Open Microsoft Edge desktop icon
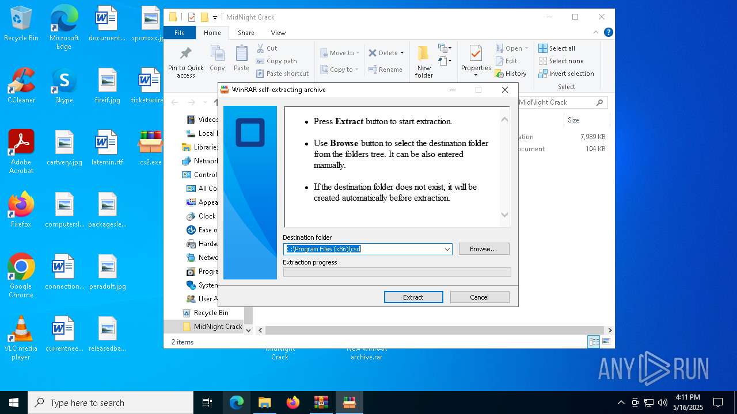 (64, 27)
